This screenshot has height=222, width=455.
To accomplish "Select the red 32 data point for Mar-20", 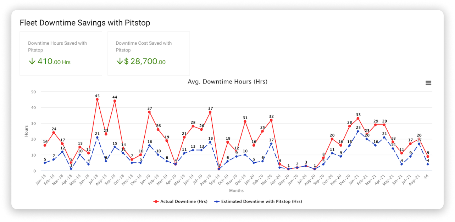I will click(x=271, y=120).
